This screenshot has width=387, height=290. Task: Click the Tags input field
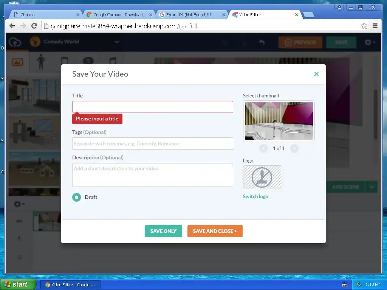(153, 143)
